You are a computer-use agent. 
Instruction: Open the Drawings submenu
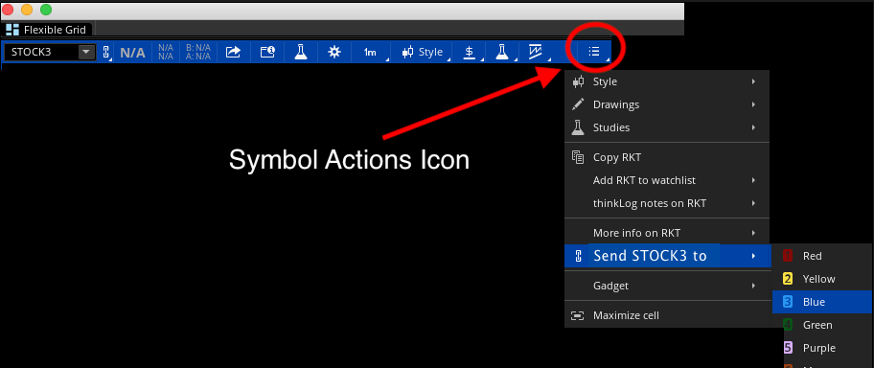coord(667,104)
